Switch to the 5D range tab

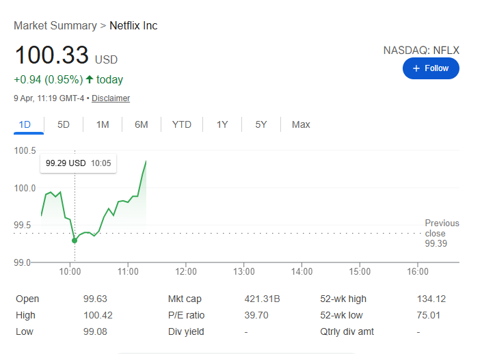64,125
